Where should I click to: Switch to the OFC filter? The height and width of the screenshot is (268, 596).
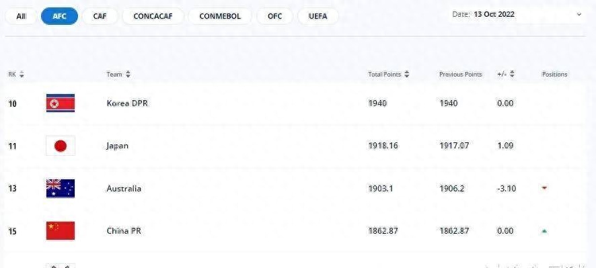pos(275,17)
